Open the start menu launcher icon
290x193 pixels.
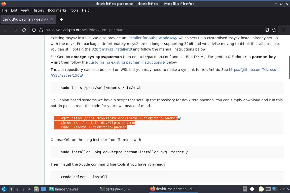[4, 189]
